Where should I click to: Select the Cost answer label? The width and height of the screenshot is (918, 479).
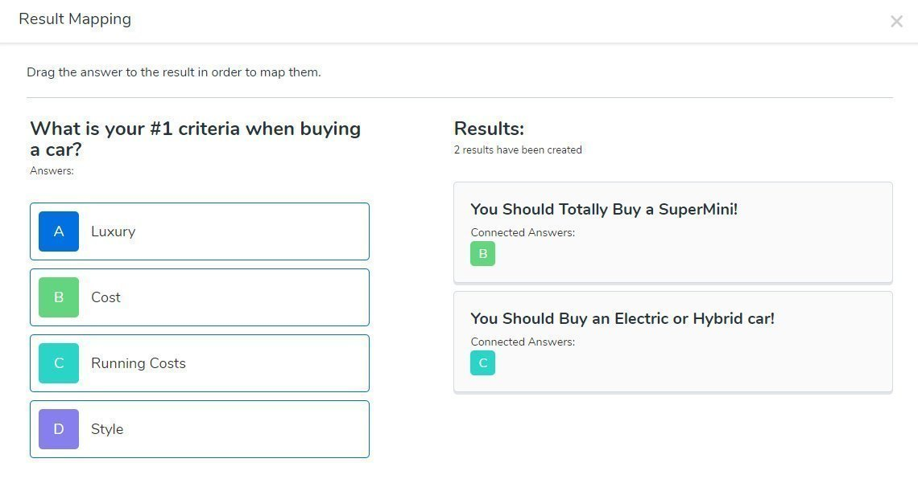(105, 297)
